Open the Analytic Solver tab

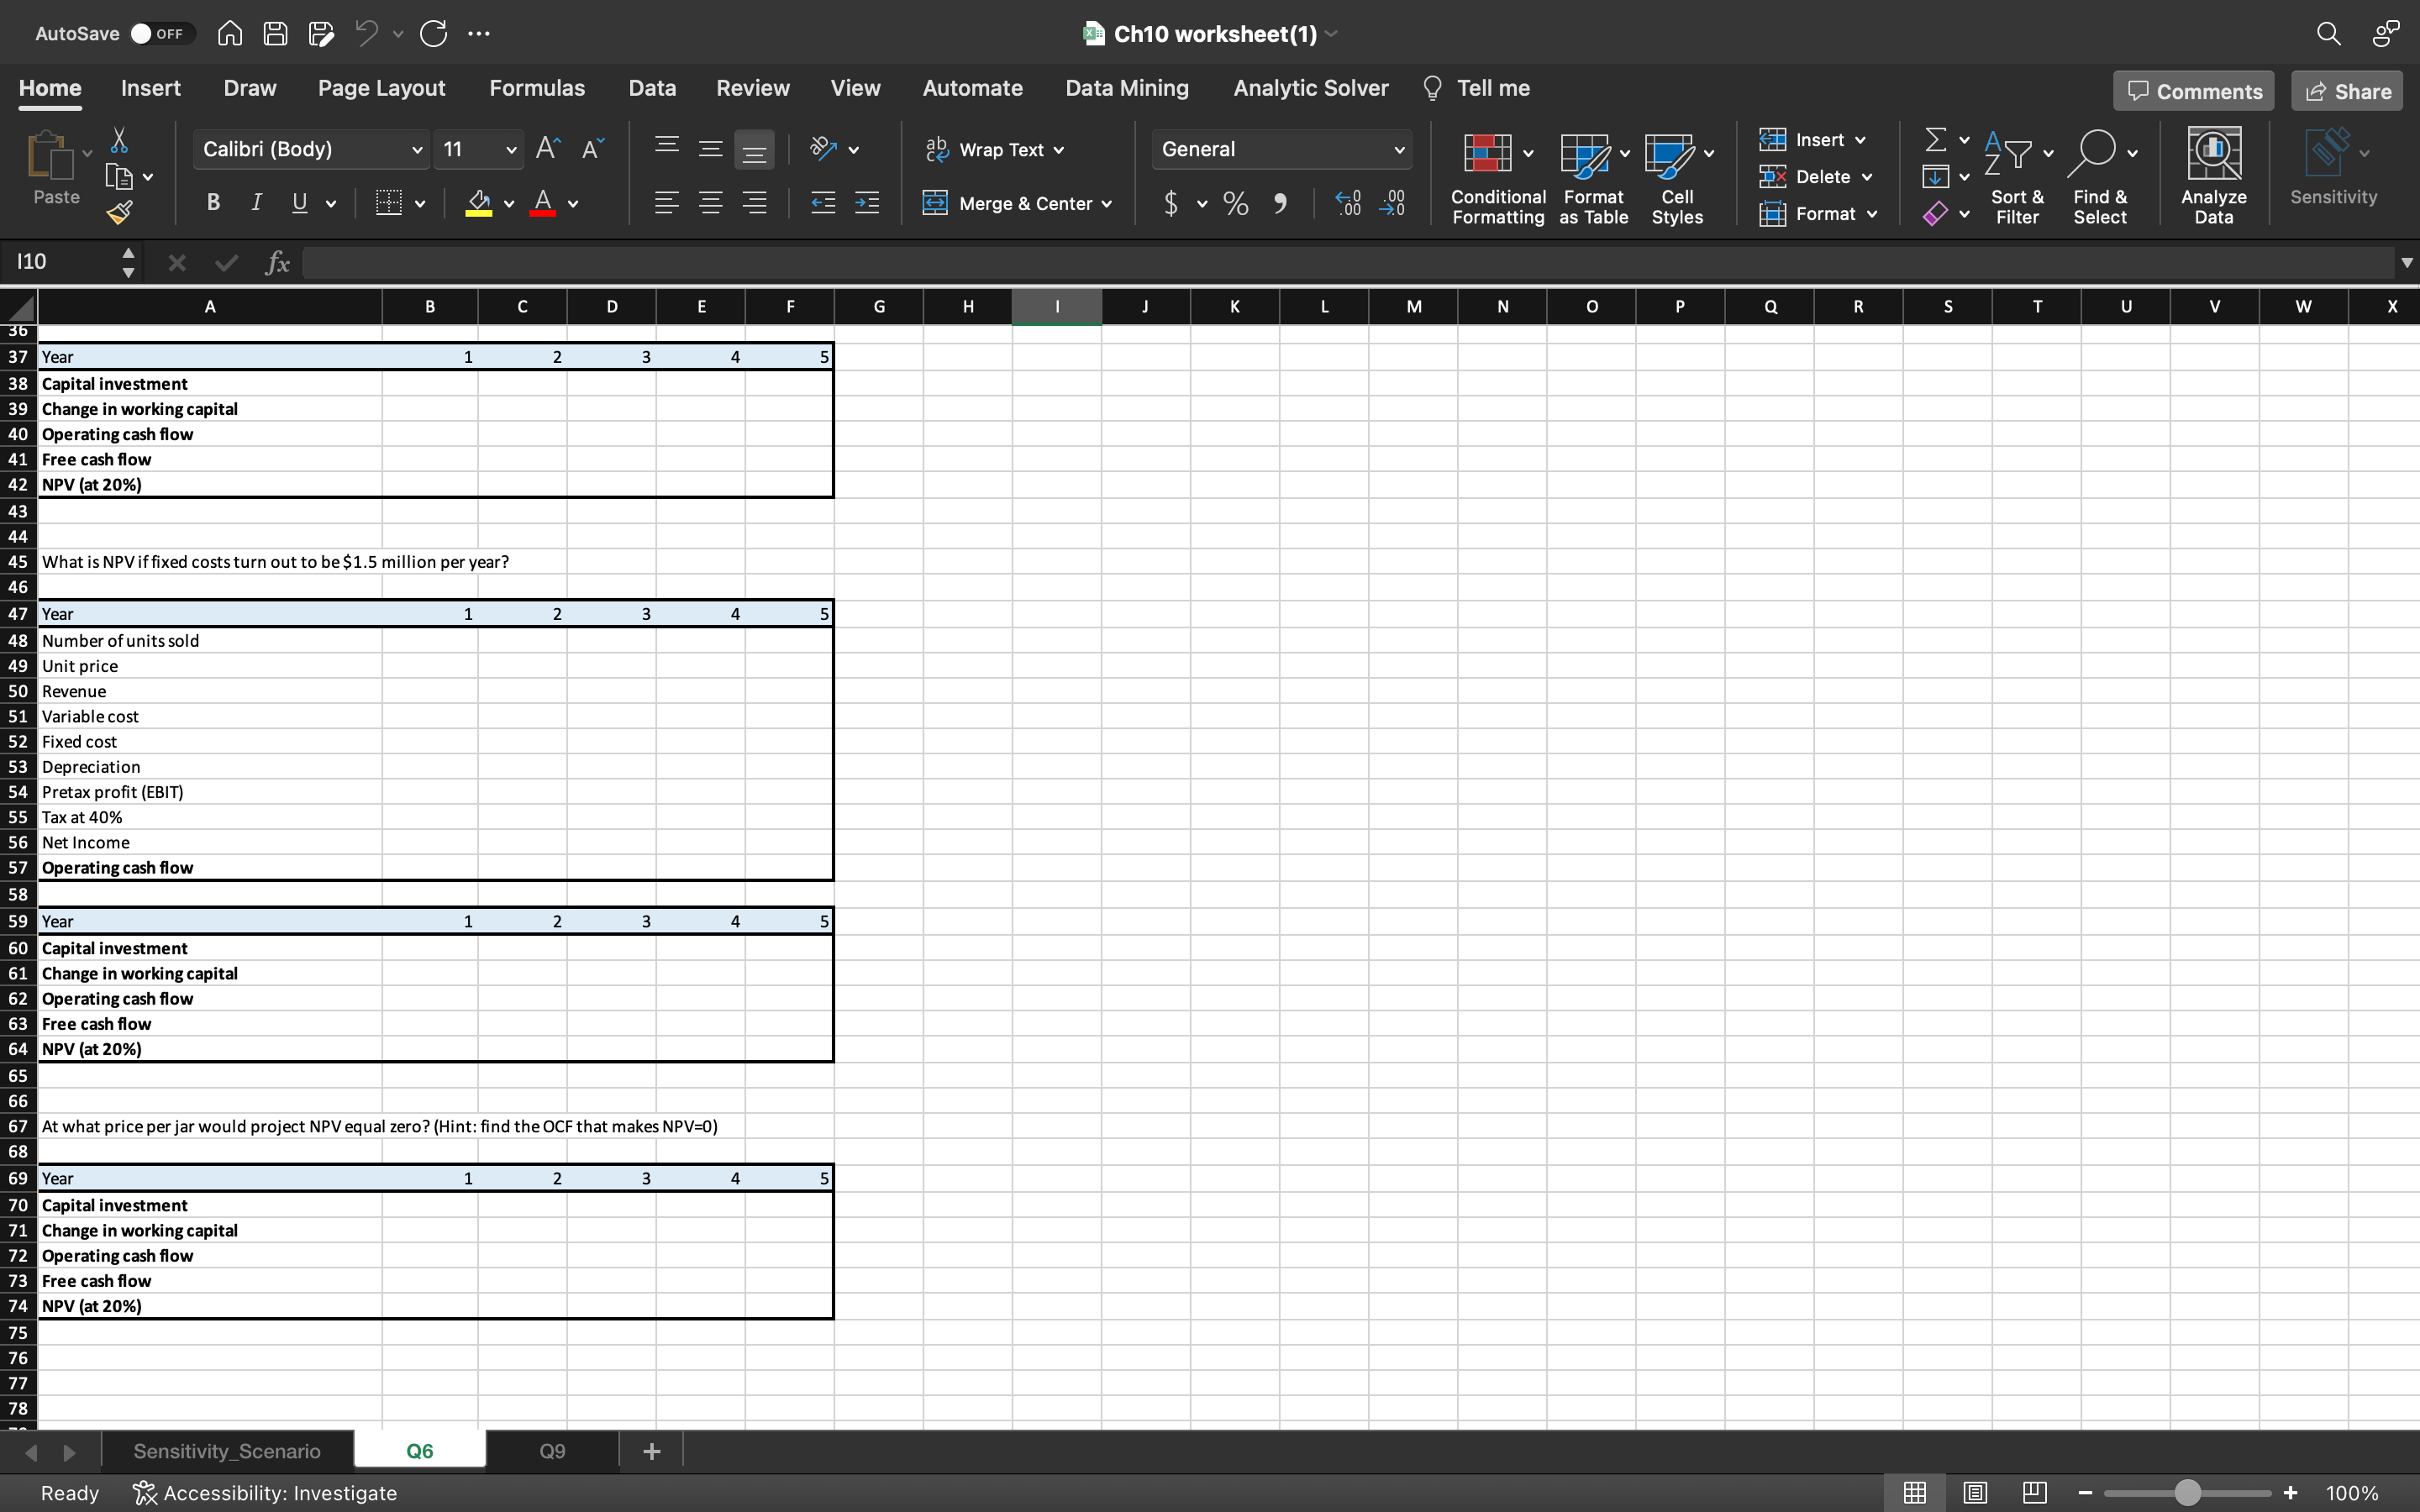[x=1310, y=88]
